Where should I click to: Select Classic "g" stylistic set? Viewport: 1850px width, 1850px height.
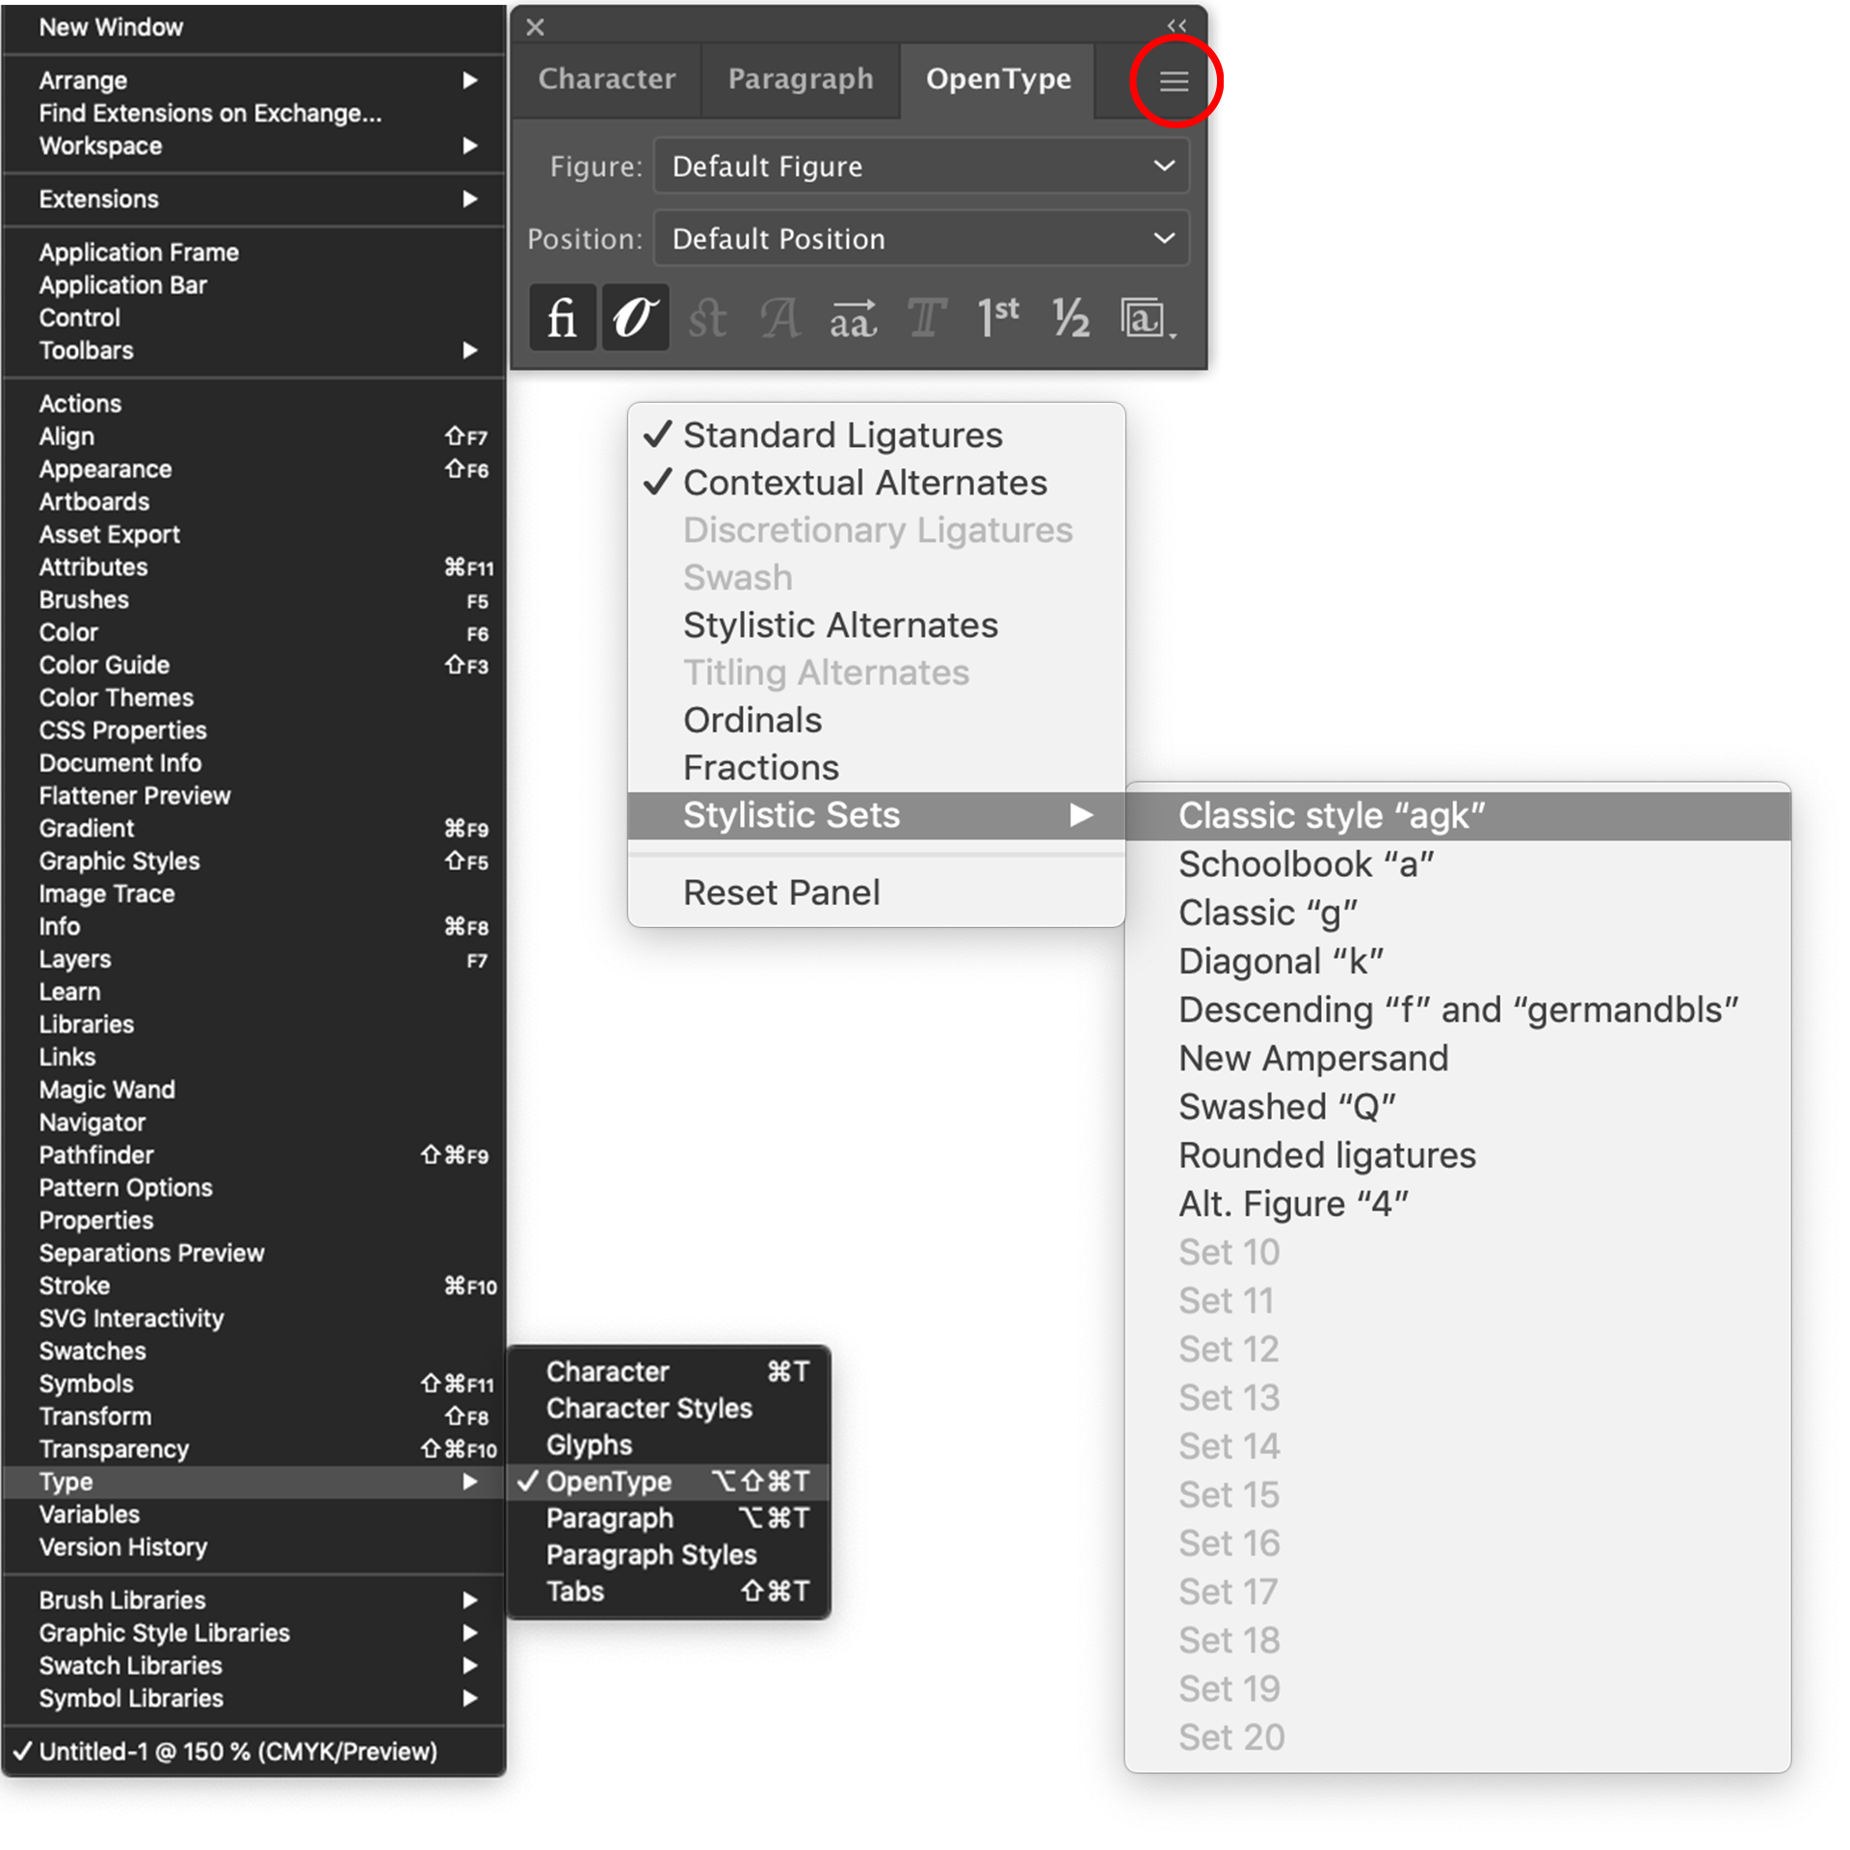tap(1458, 912)
